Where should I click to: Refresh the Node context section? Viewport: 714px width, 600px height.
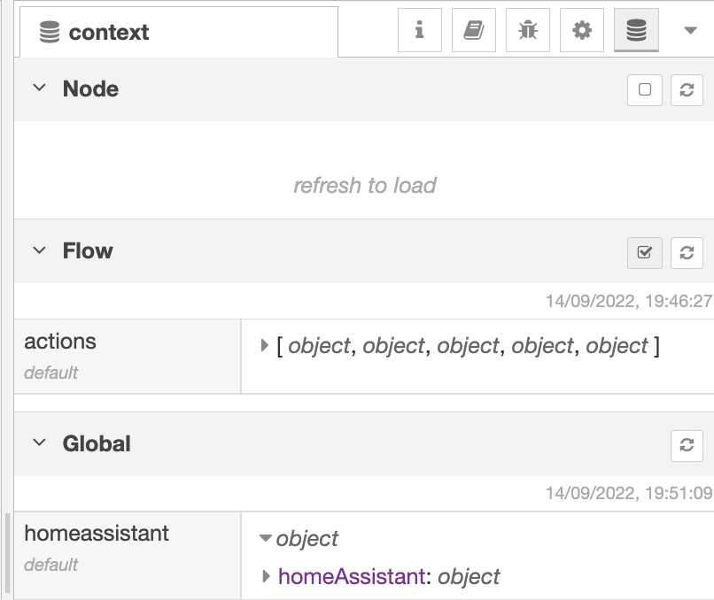pos(687,89)
